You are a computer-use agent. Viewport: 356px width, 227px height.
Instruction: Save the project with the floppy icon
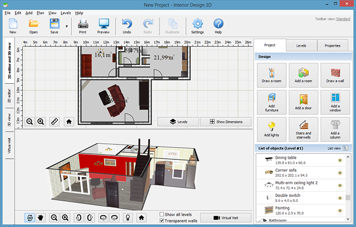(x=54, y=26)
